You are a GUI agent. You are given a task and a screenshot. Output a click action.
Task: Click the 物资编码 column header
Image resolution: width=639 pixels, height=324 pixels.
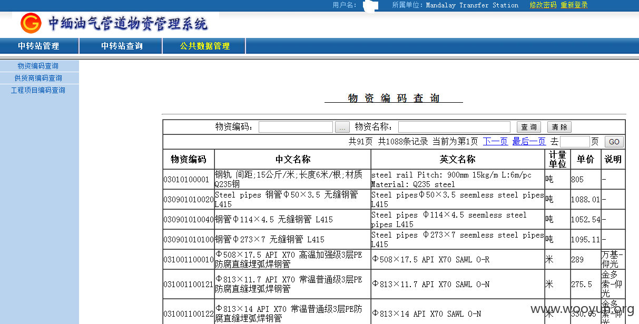point(189,159)
